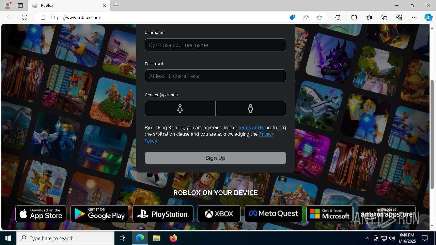Open Collections icon
436x245 pixels.
coord(384,17)
